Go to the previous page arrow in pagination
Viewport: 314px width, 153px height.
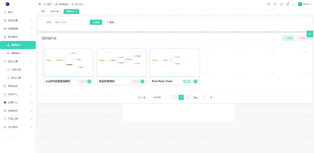pyautogui.click(x=174, y=97)
